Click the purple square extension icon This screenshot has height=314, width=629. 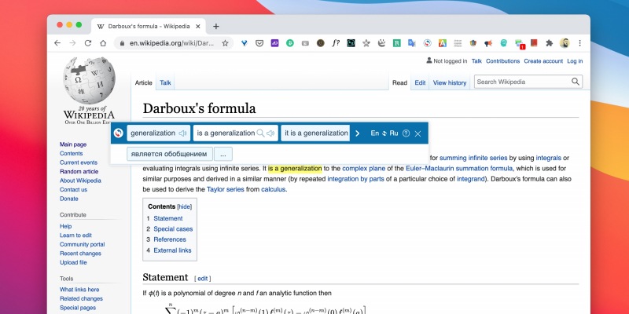click(274, 43)
